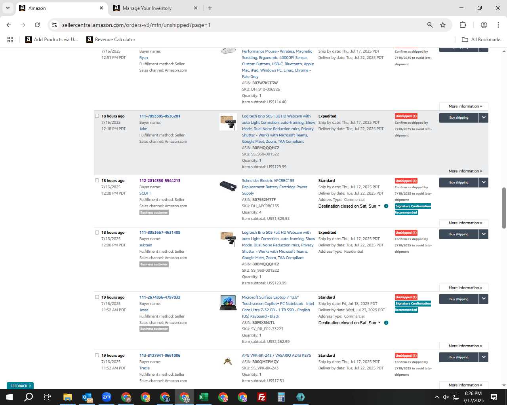Open order link 112-2014350-5544213

[160, 181]
